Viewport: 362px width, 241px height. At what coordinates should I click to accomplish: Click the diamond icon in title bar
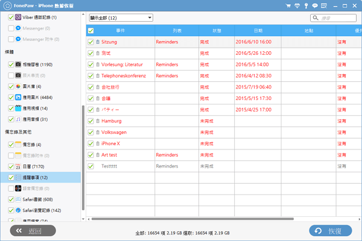tap(297, 6)
